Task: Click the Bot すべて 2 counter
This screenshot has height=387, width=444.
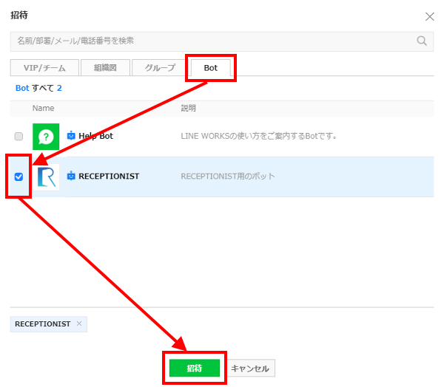Action: click(x=38, y=88)
